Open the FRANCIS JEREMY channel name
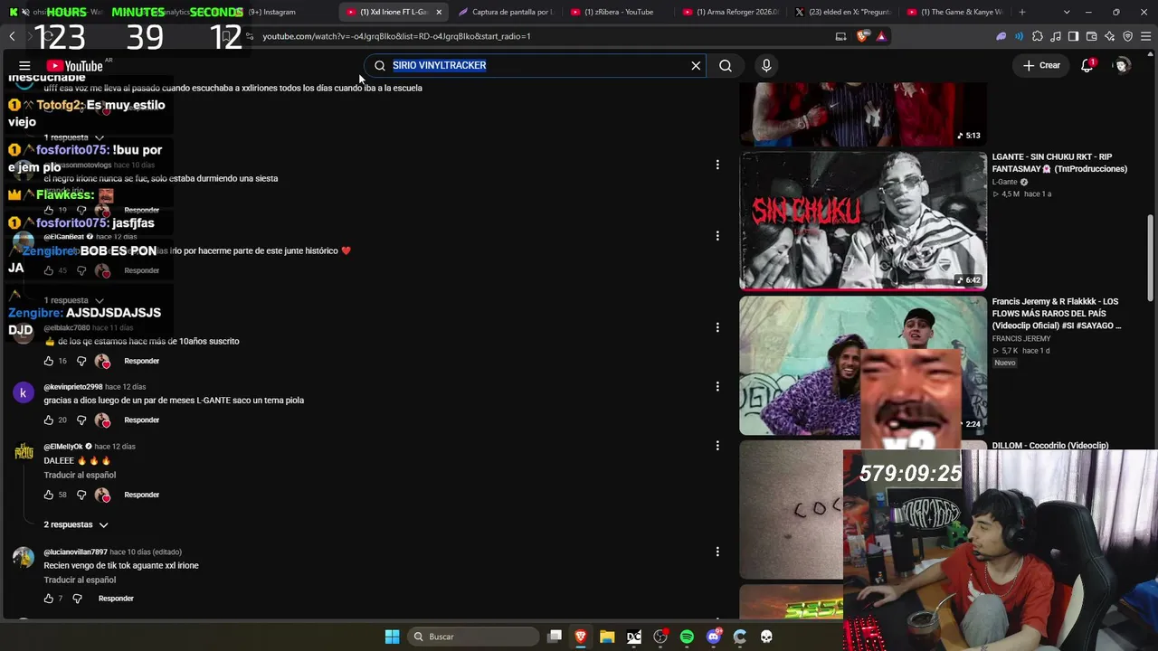The width and height of the screenshot is (1158, 651). (x=1021, y=339)
